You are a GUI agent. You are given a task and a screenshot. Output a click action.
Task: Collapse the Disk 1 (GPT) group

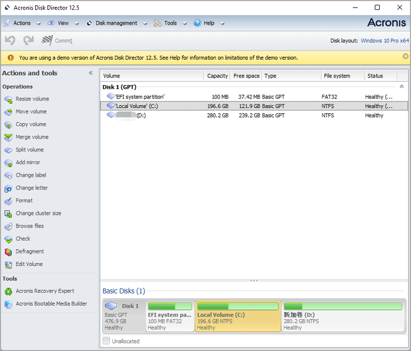tap(402, 87)
